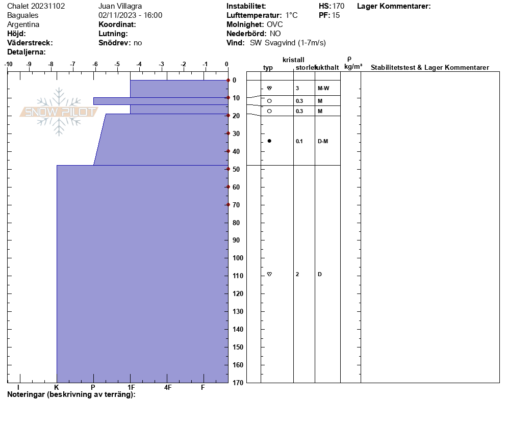
Task: Click the 'Stabilitetstest & Lager Kommentarer' column header
Action: pos(429,68)
